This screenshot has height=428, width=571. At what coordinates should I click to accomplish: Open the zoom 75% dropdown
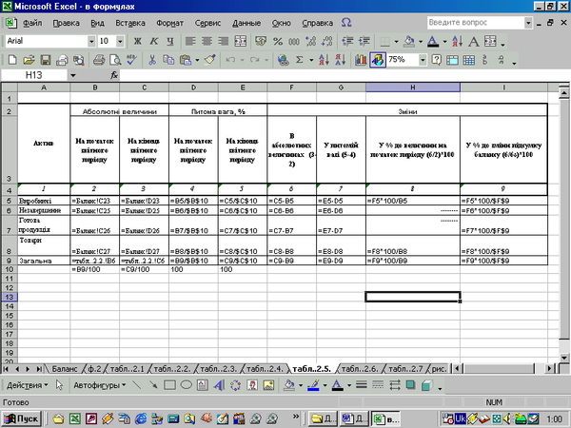pyautogui.click(x=423, y=60)
